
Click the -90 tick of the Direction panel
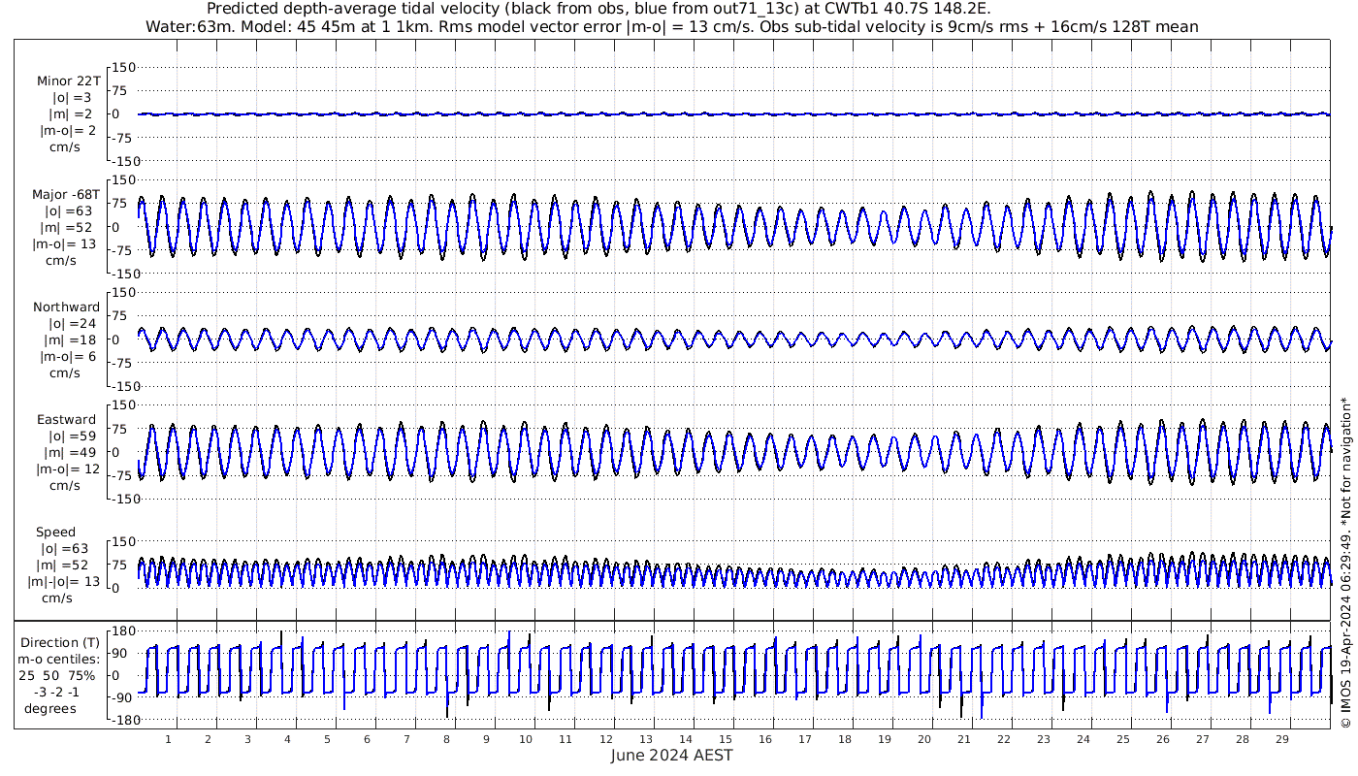pos(124,697)
